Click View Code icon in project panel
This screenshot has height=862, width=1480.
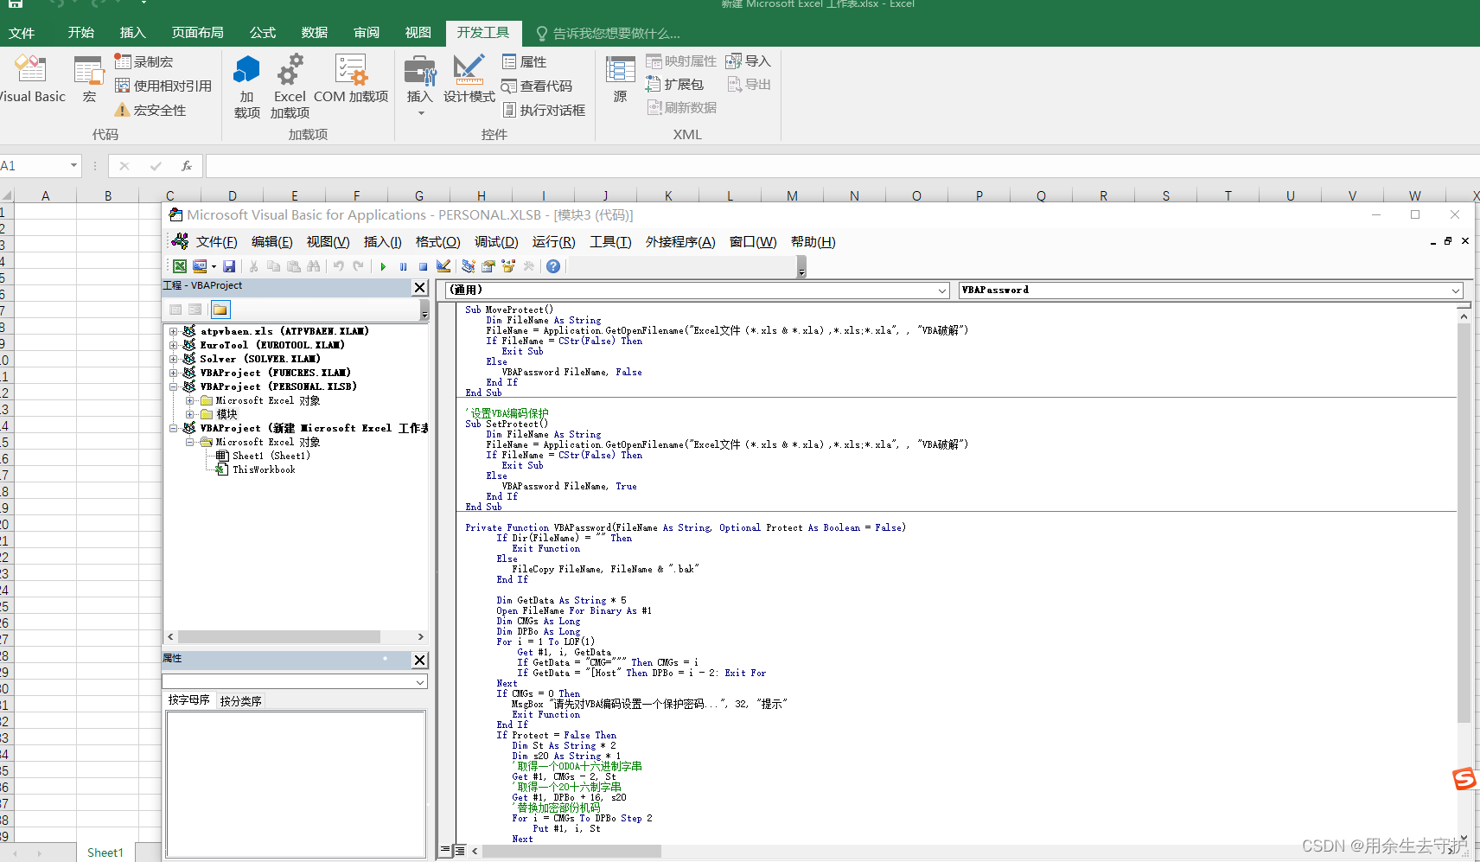[176, 310]
